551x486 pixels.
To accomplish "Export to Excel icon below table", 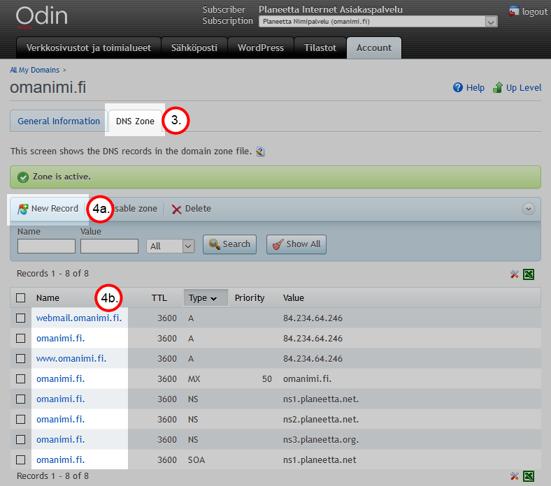I will [529, 476].
